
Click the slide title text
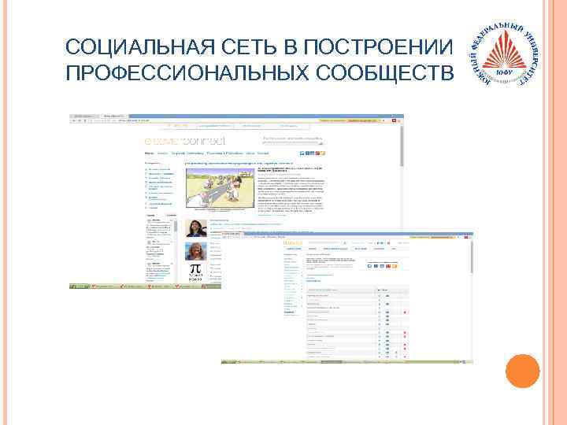260,60
